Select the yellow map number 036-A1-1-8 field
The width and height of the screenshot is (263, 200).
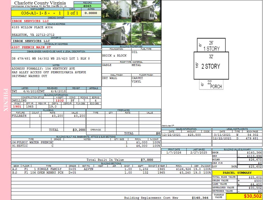tap(37, 13)
